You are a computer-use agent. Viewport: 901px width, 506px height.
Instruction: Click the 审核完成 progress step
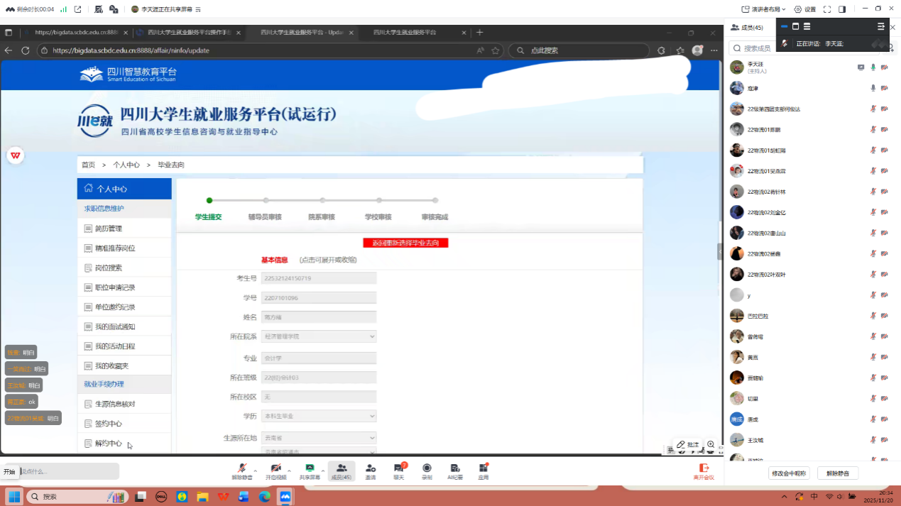tap(435, 216)
